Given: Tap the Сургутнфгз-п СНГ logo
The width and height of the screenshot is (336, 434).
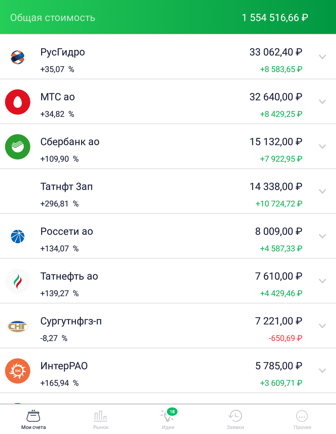Looking at the screenshot, I should [17, 326].
